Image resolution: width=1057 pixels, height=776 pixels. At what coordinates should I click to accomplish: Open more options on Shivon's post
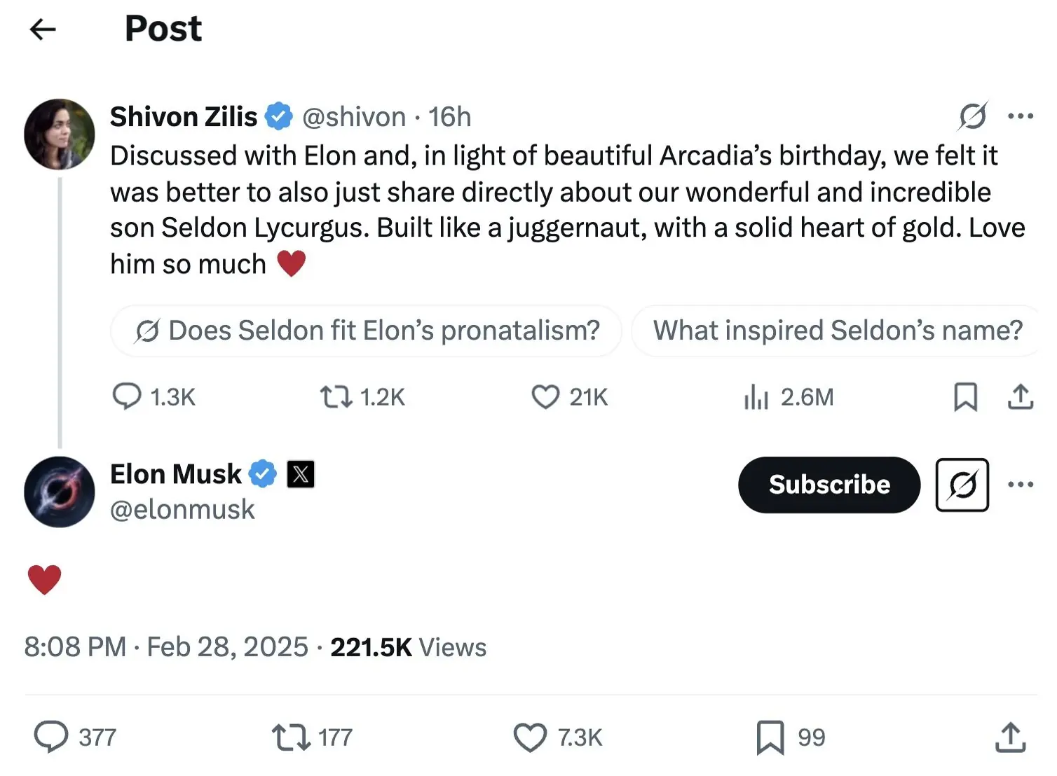[x=1021, y=116]
